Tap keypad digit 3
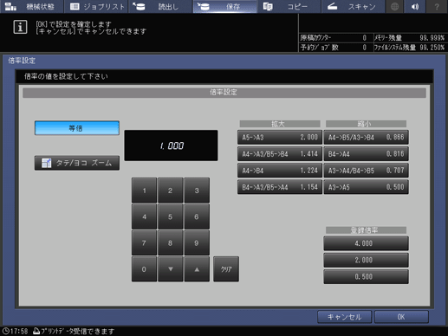The width and height of the screenshot is (448, 336). (197, 191)
